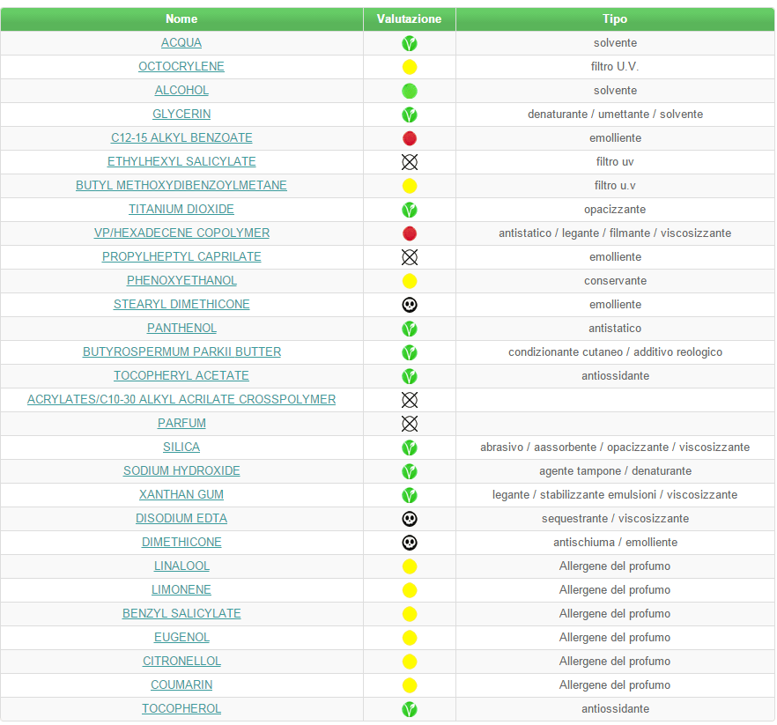Click the skull icon in DISODIUM EDTA row
The height and width of the screenshot is (725, 777).
pos(409,519)
